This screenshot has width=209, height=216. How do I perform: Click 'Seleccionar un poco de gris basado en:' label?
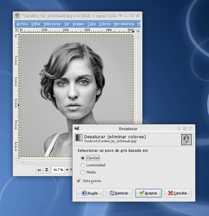pyautogui.click(x=113, y=150)
